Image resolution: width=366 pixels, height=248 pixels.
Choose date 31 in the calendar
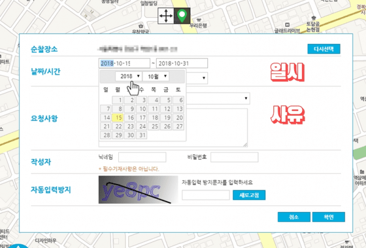[142, 135]
